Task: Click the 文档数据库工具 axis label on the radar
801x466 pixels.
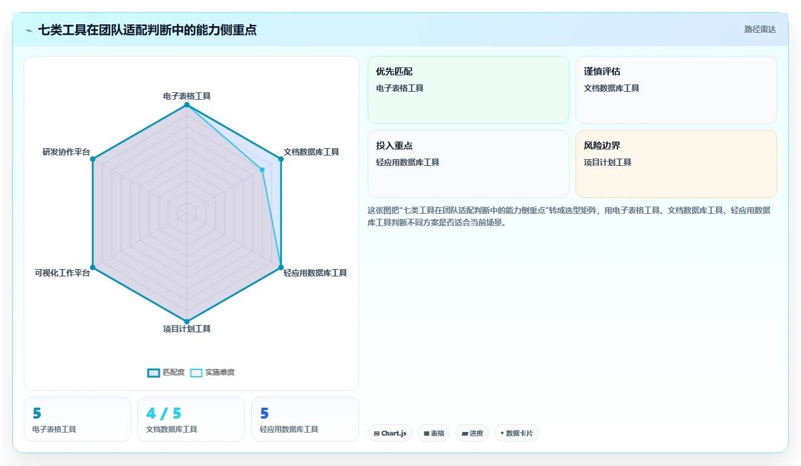Action: click(x=312, y=152)
